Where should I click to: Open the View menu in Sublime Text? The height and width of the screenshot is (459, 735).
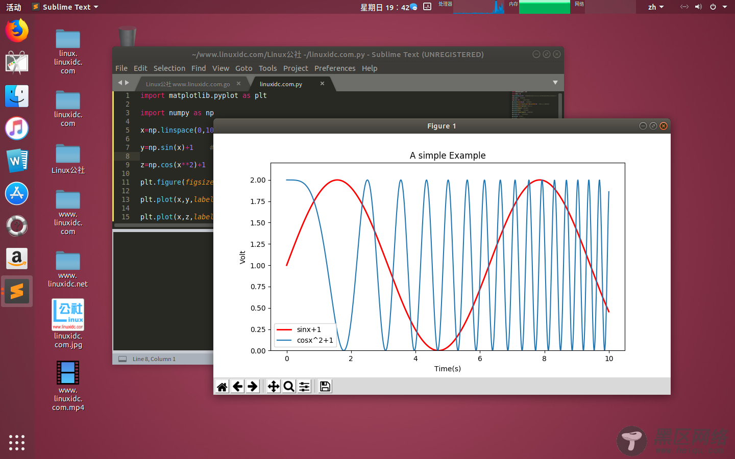coord(220,68)
